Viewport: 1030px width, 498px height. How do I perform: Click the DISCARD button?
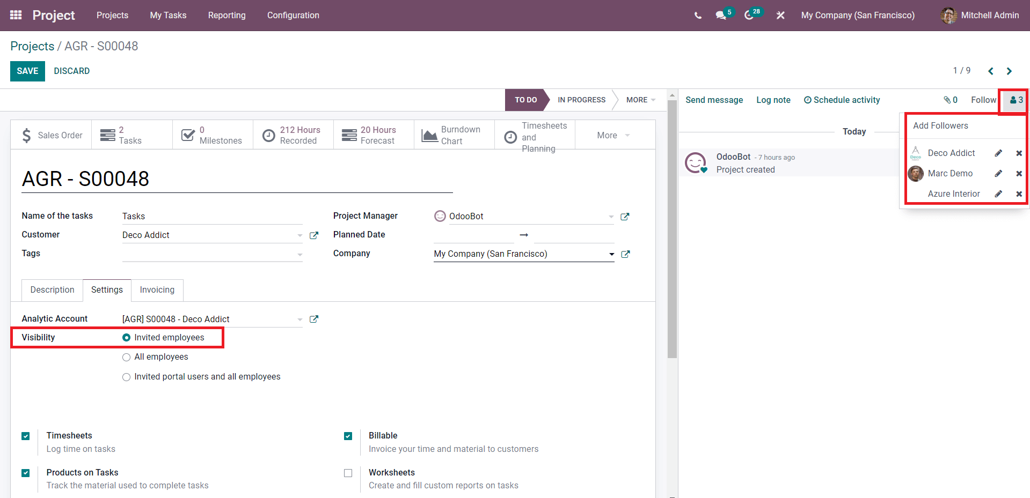click(72, 71)
